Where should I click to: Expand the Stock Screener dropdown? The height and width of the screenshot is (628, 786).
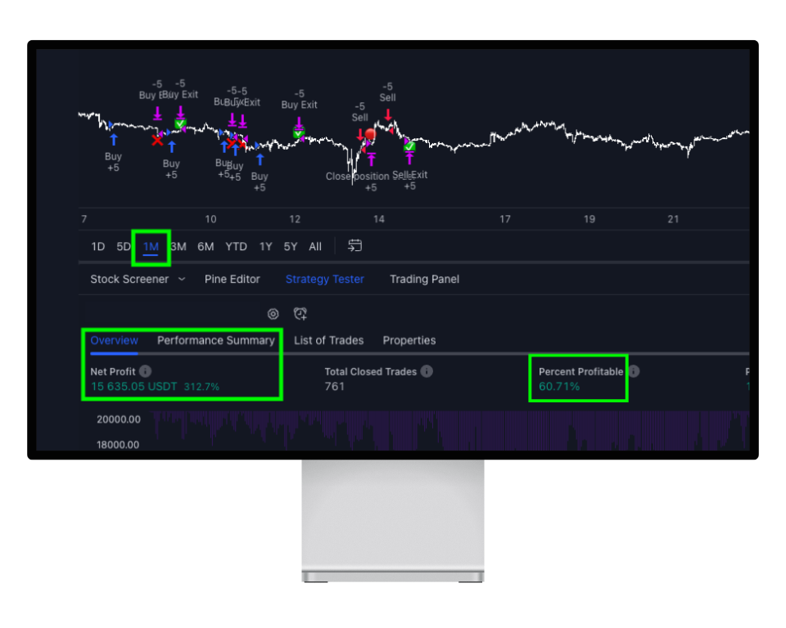(x=183, y=279)
